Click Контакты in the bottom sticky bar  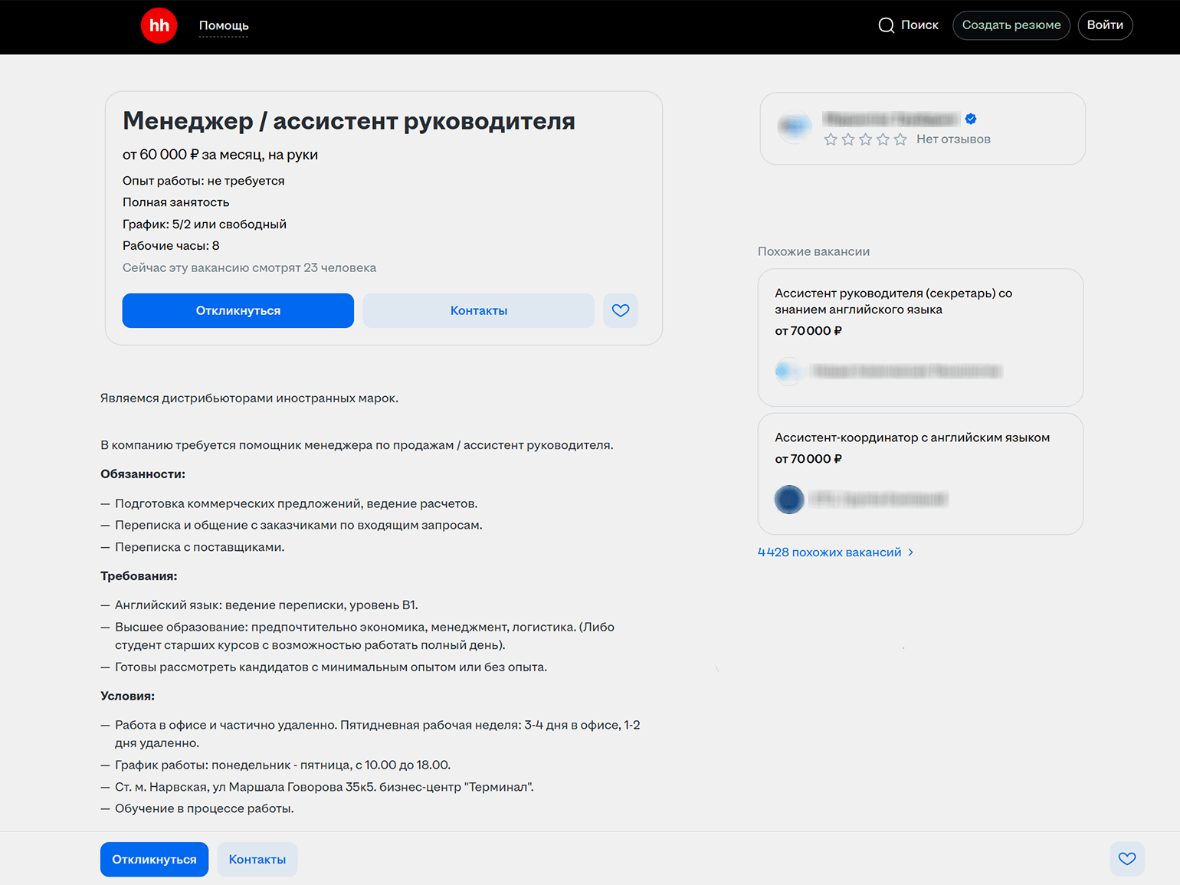pyautogui.click(x=257, y=859)
